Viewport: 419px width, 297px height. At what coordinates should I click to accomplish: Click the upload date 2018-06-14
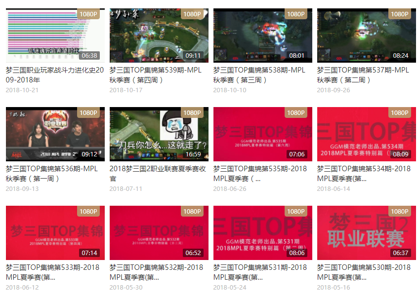[x=334, y=189]
